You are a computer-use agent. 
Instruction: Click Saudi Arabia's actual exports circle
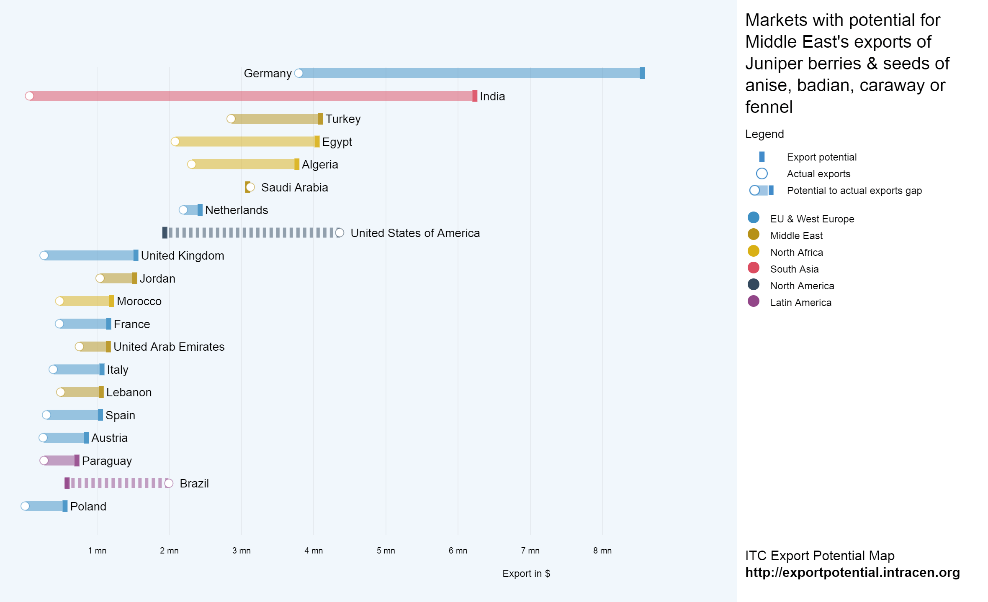click(250, 187)
